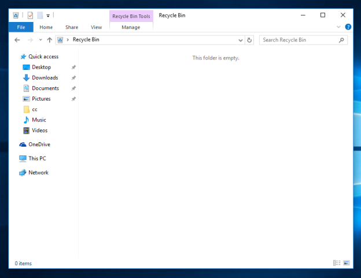Switch to large icons view in status bar
The image size is (361, 278).
(x=346, y=263)
